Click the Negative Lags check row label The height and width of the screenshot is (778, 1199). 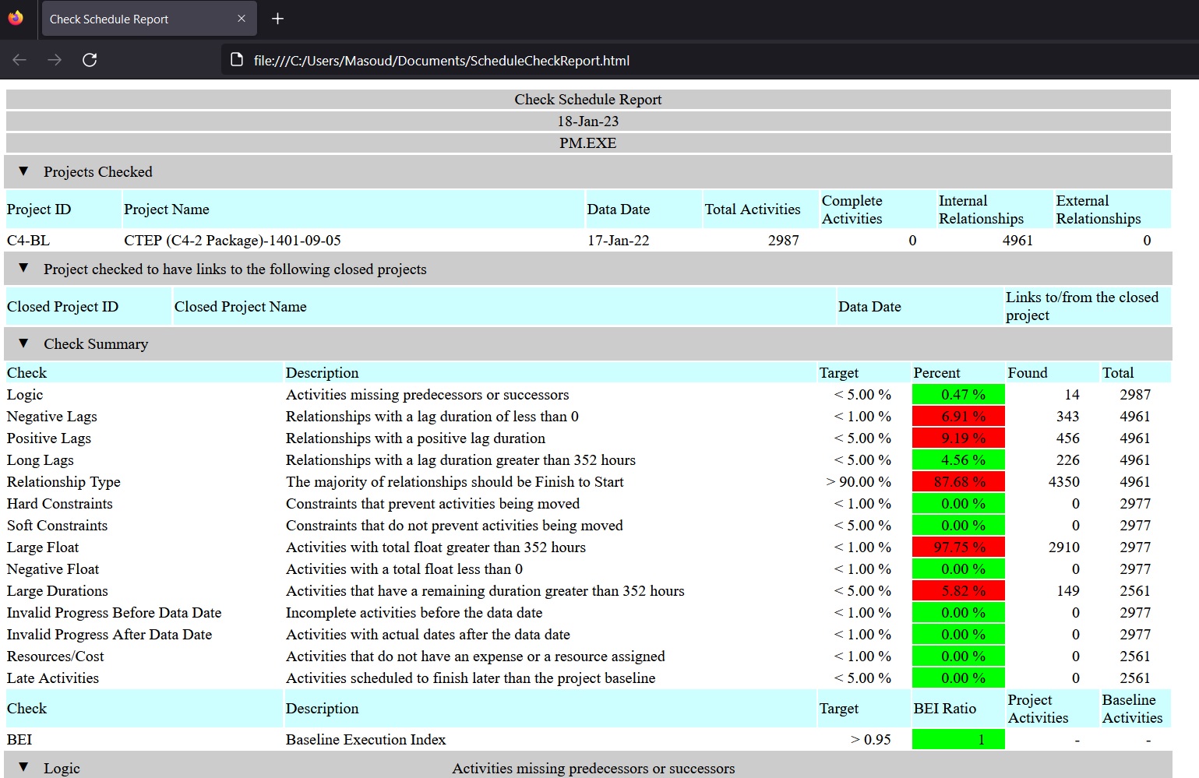(52, 417)
